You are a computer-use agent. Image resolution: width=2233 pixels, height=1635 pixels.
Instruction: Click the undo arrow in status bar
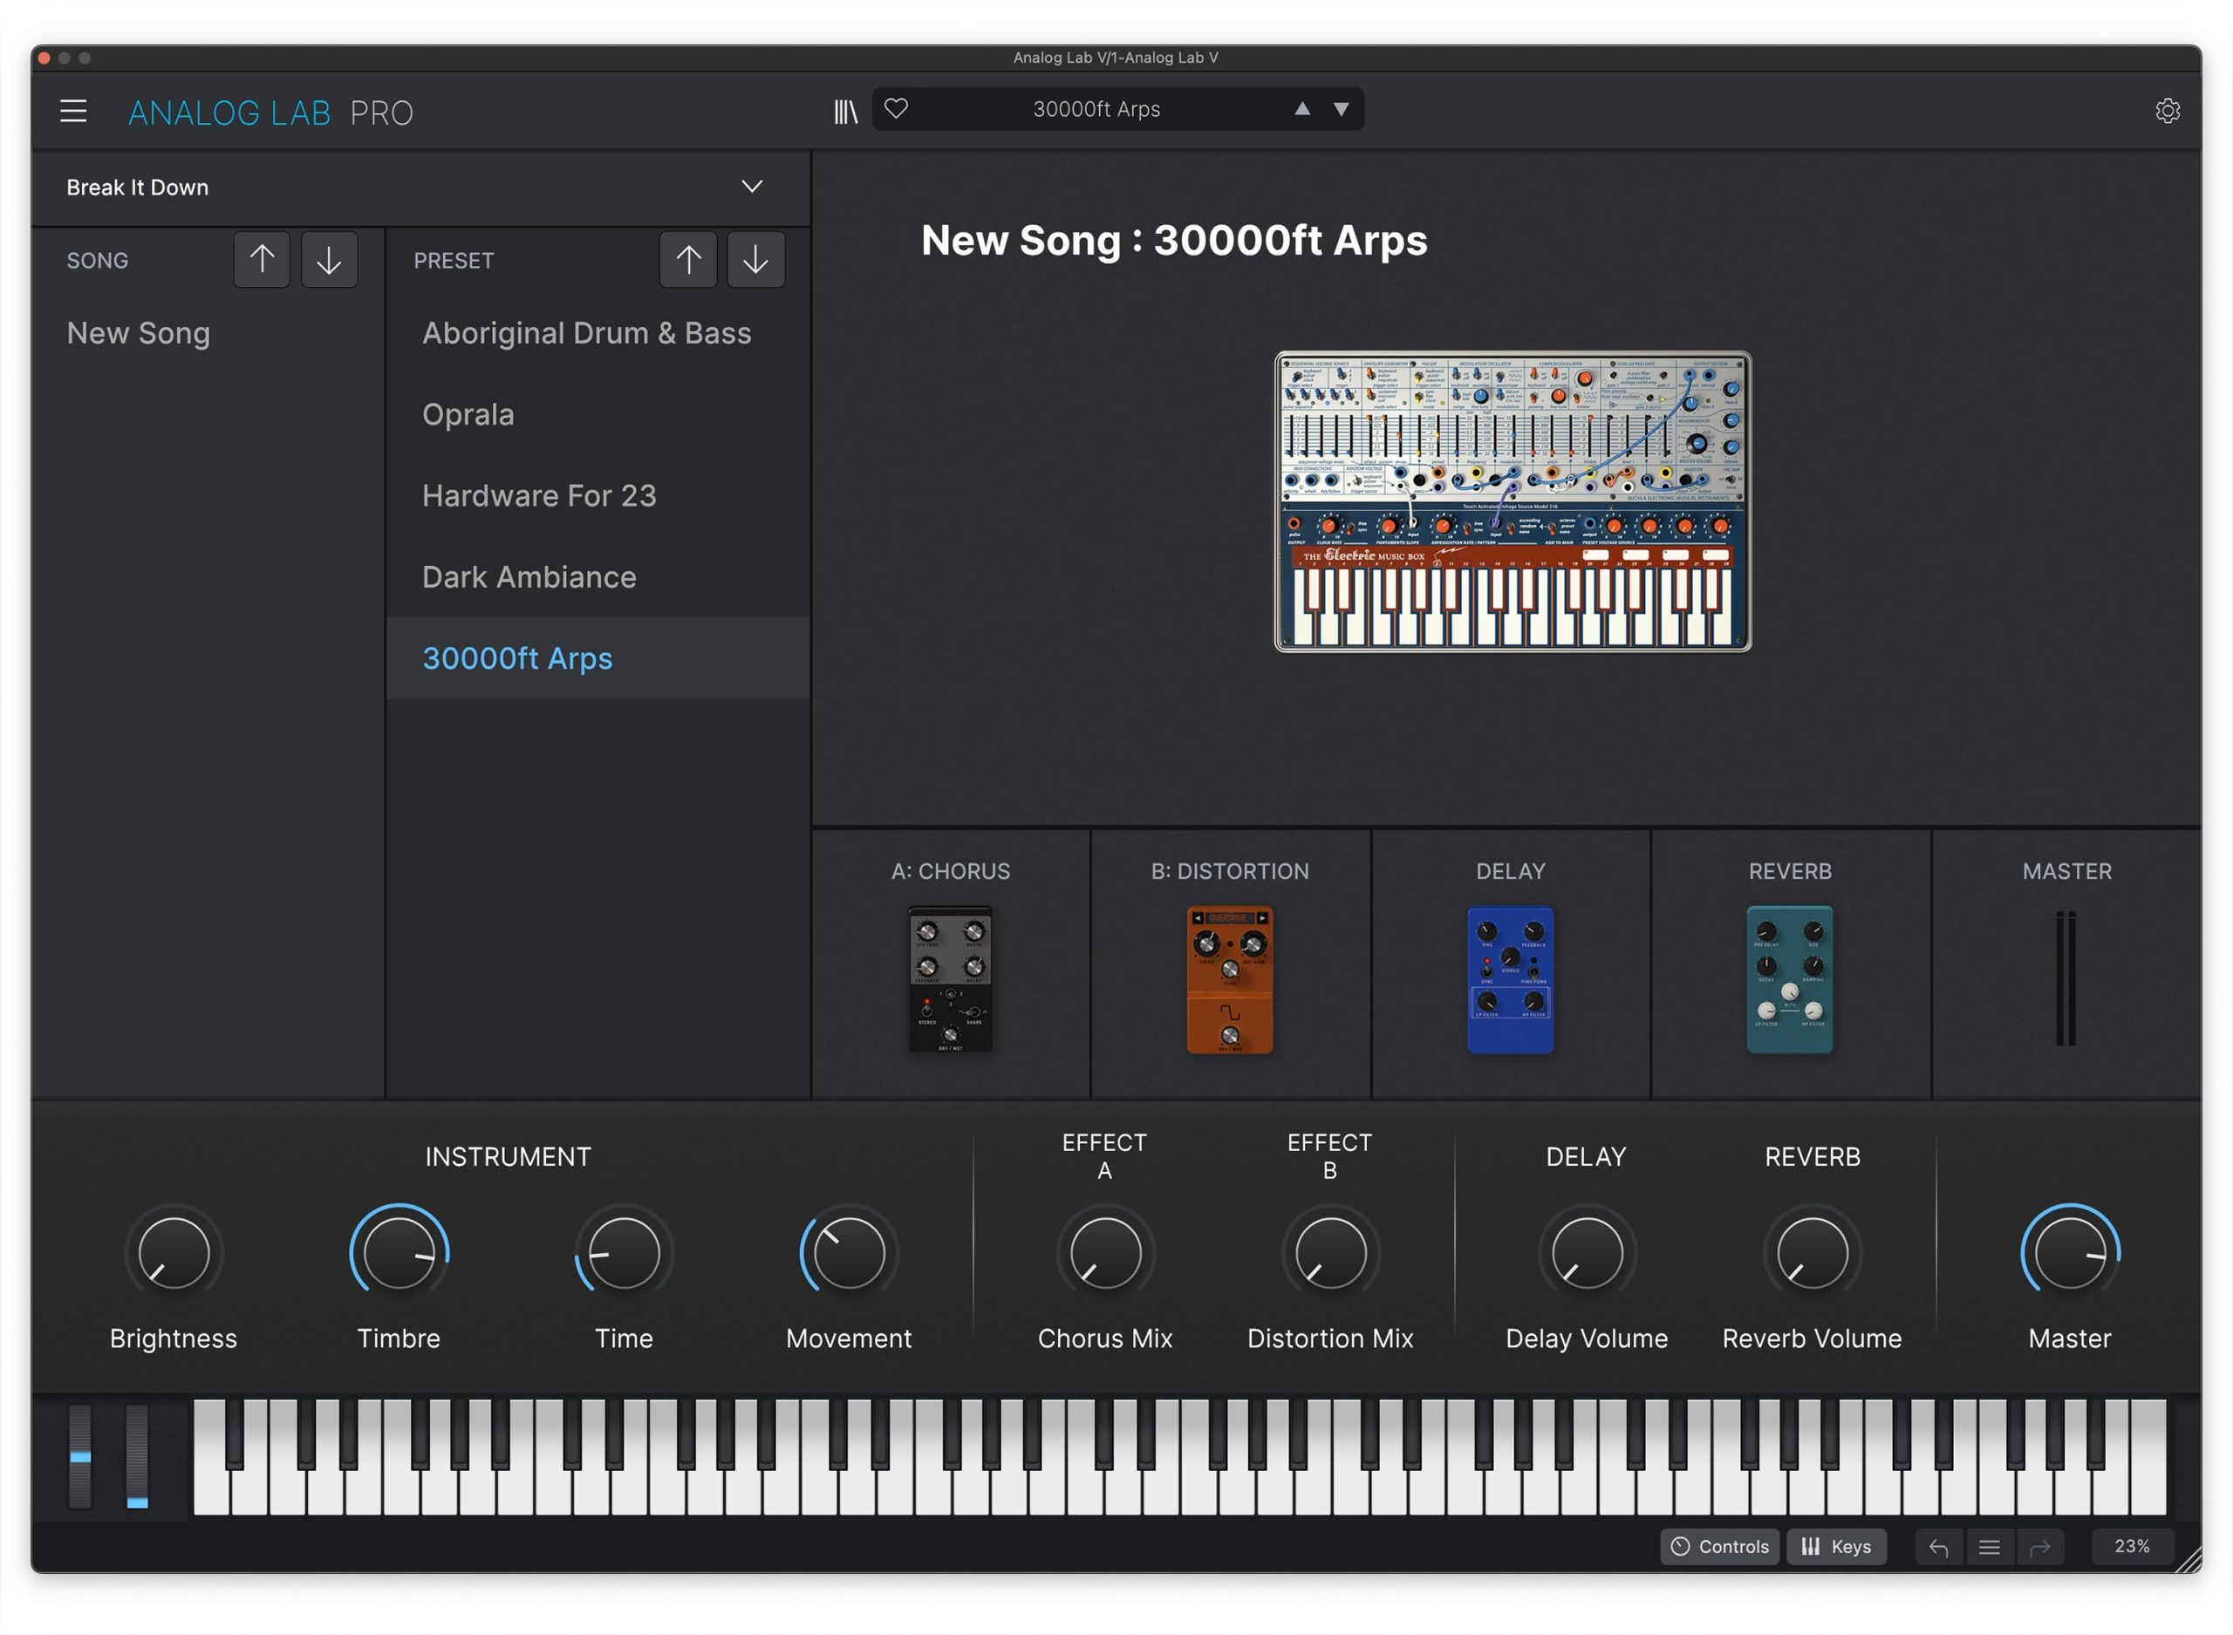1938,1547
